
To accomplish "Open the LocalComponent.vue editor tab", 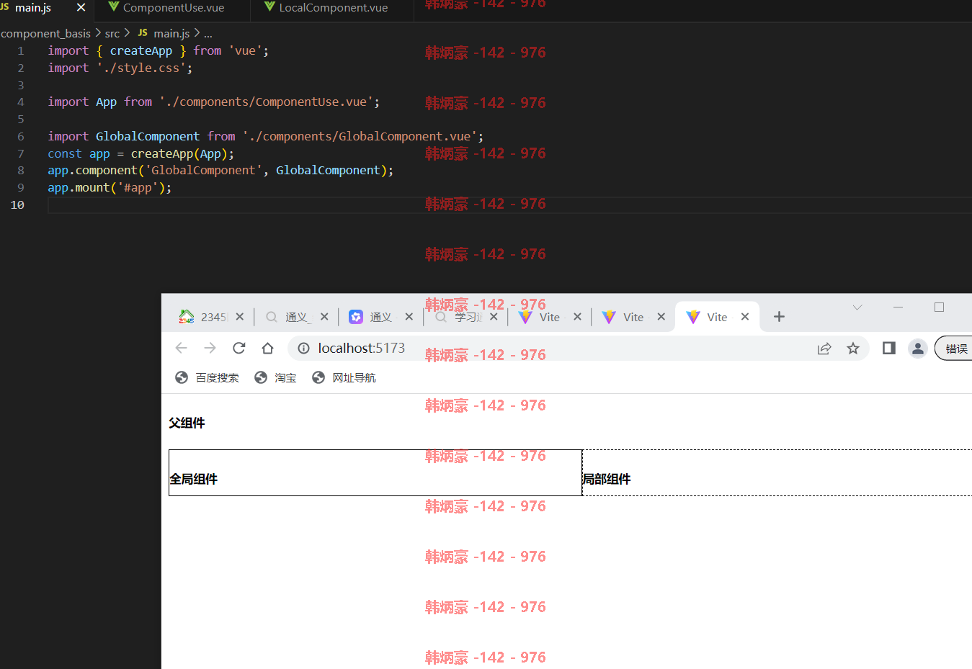I will click(x=333, y=8).
